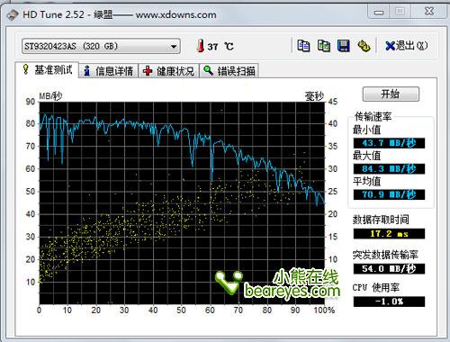Screen dimensions: 450x342
Task: Click the 数据存取时间 access time label
Action: tap(381, 220)
